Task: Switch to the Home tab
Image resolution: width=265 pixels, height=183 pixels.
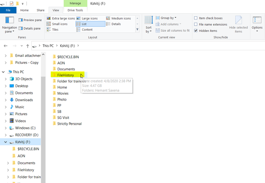Action: coord(24,10)
